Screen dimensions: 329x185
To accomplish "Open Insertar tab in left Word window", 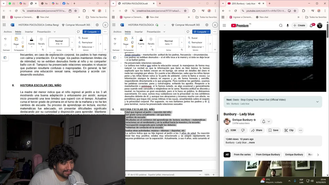I will [x=29, y=32].
